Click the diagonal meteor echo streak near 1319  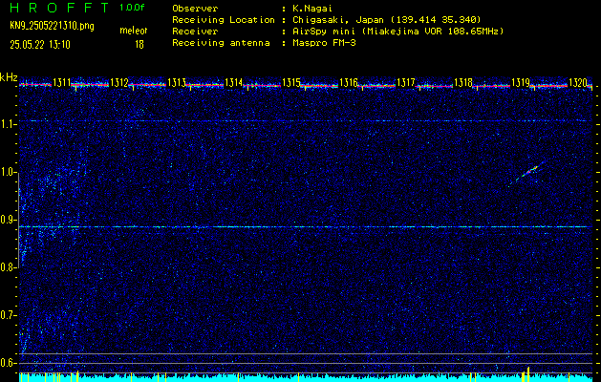[x=528, y=173]
